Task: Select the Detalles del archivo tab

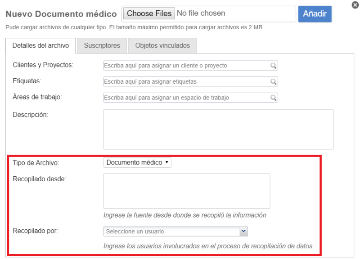Action: point(40,45)
